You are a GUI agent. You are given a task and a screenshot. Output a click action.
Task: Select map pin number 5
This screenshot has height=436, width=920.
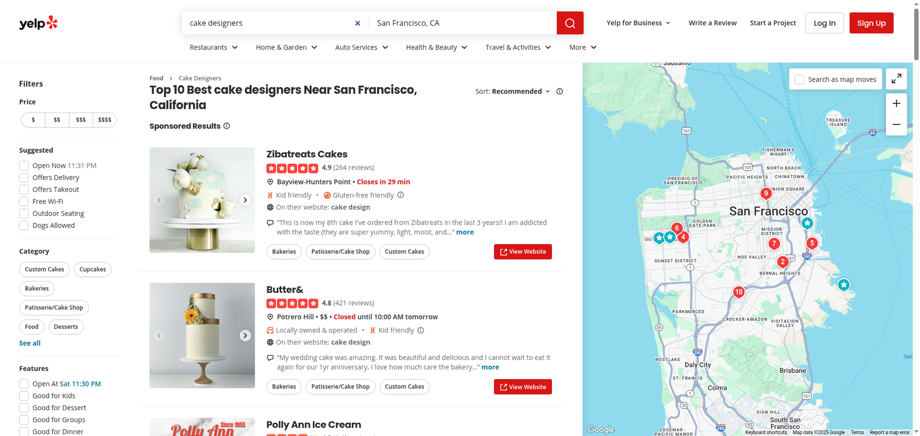click(x=812, y=243)
